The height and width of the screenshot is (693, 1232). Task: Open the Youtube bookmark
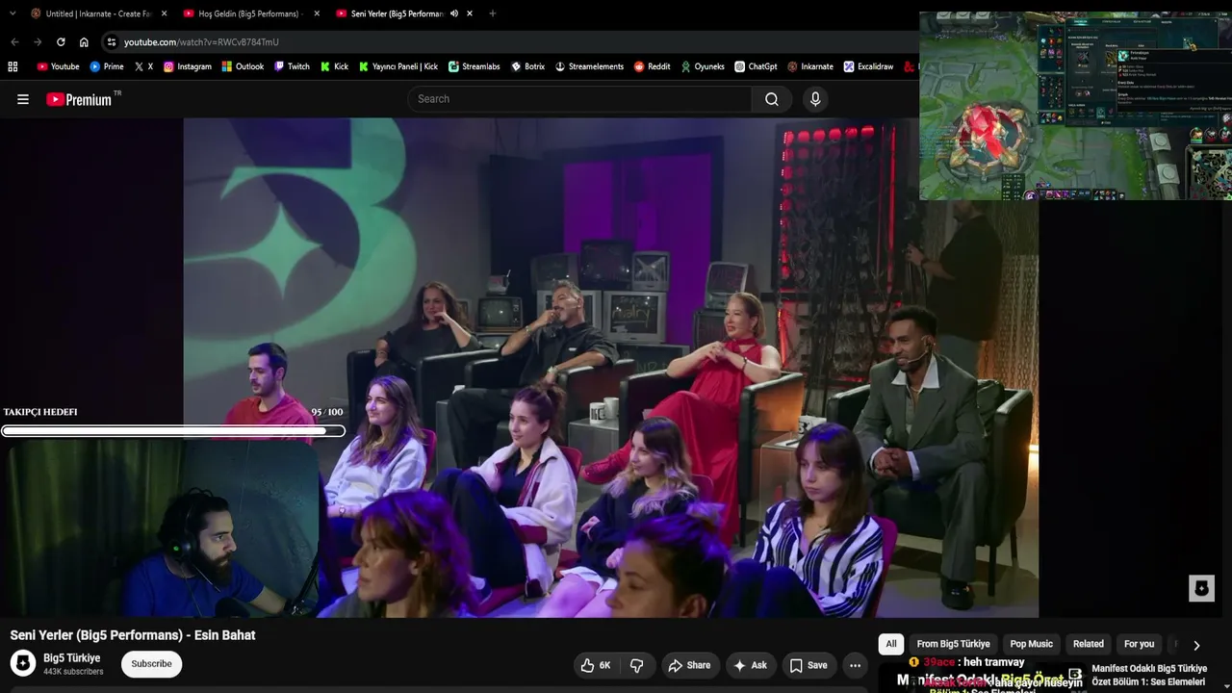[58, 66]
